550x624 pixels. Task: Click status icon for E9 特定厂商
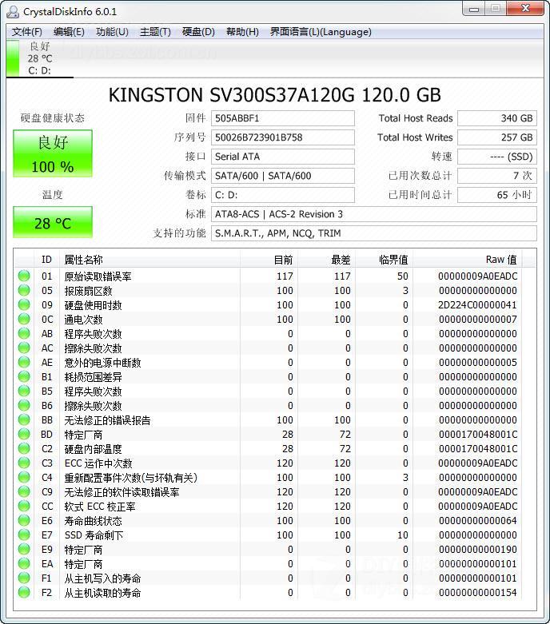click(x=24, y=549)
